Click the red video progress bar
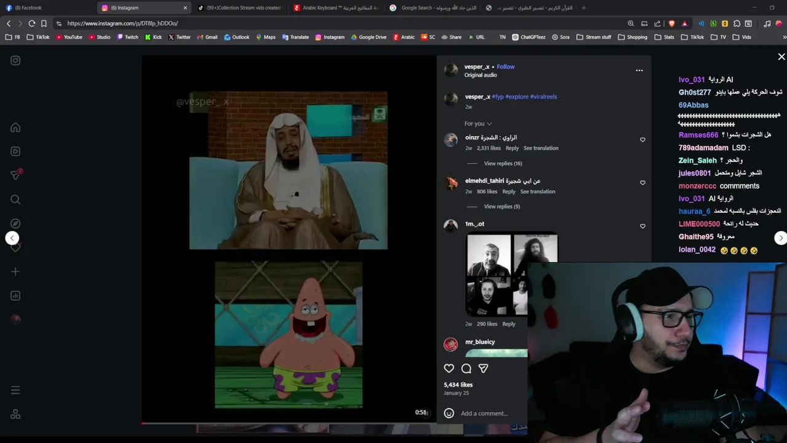The width and height of the screenshot is (787, 443). pos(289,423)
